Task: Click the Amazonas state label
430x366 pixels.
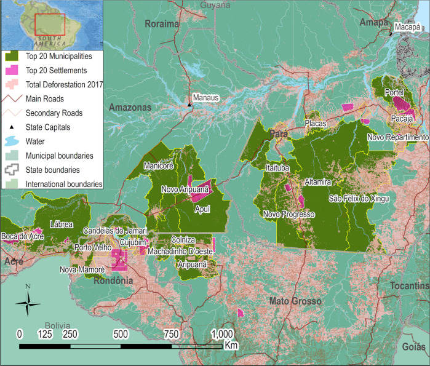Action: pyautogui.click(x=130, y=107)
